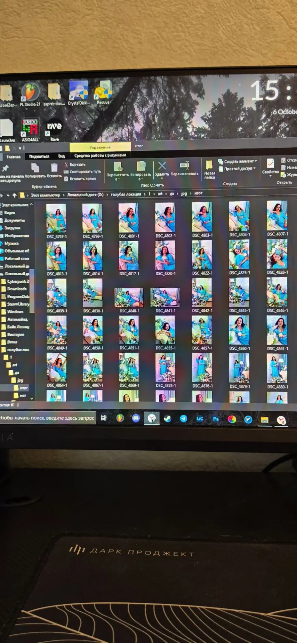This screenshot has width=297, height=643.
Task: Click the Task View icon on the taskbar
Action: tap(104, 418)
